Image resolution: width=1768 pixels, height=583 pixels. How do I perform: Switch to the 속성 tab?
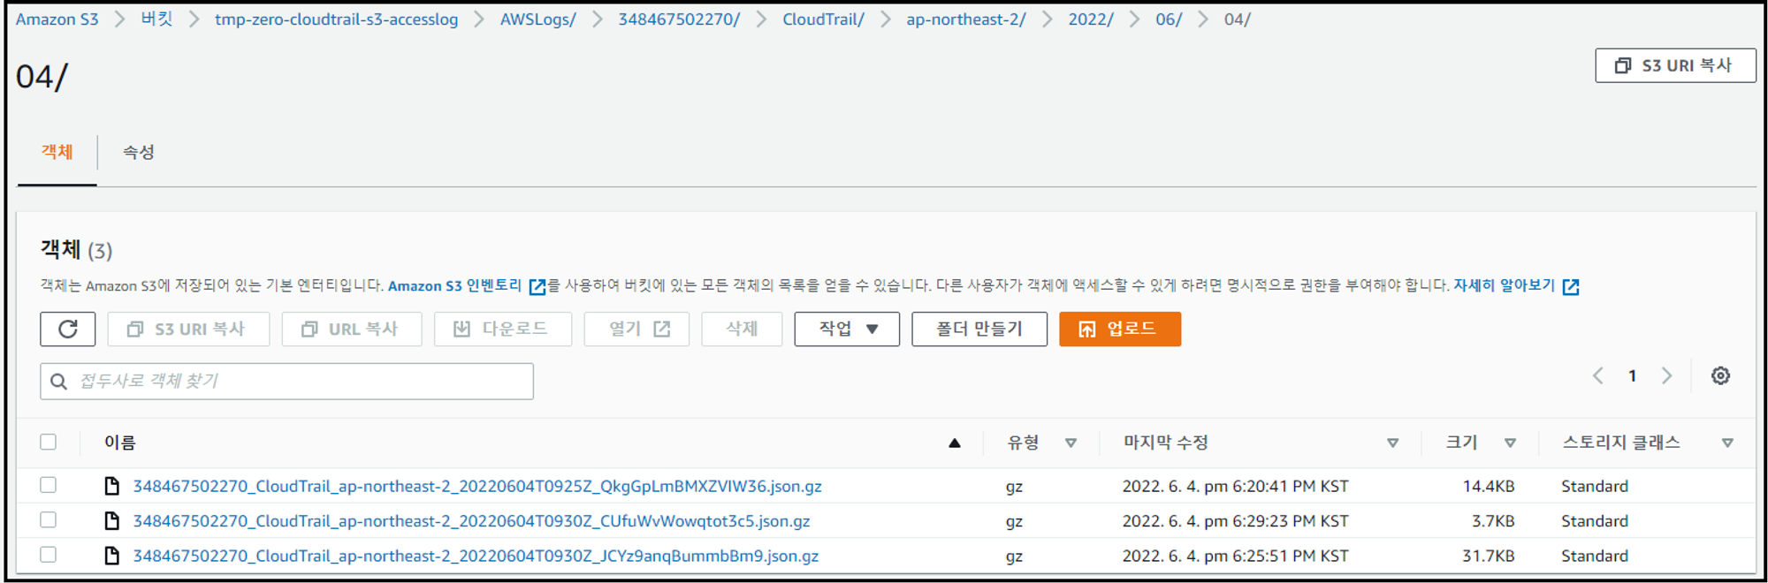(138, 152)
